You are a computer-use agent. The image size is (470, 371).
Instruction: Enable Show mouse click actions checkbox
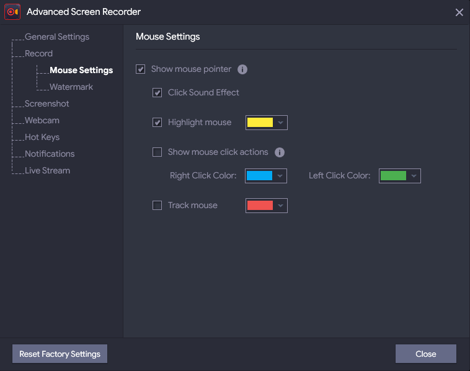(x=157, y=152)
